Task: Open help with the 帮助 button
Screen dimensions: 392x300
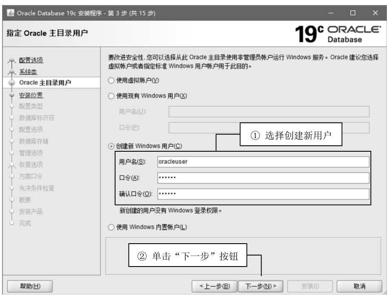Action: click(x=28, y=286)
